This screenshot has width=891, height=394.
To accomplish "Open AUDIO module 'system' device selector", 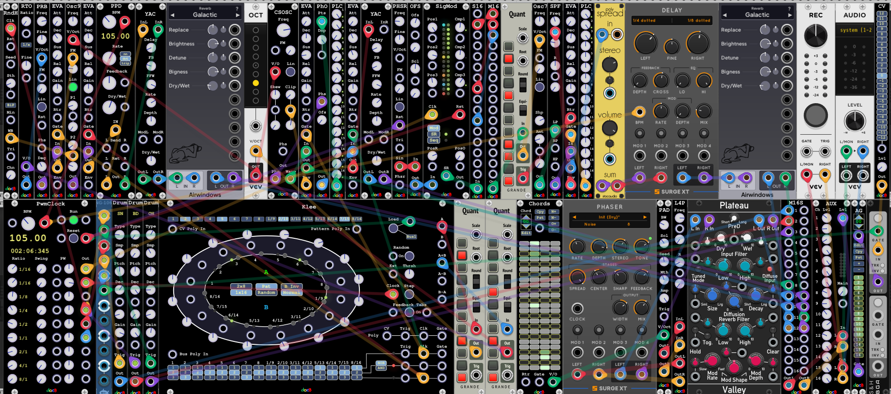I will click(x=856, y=30).
